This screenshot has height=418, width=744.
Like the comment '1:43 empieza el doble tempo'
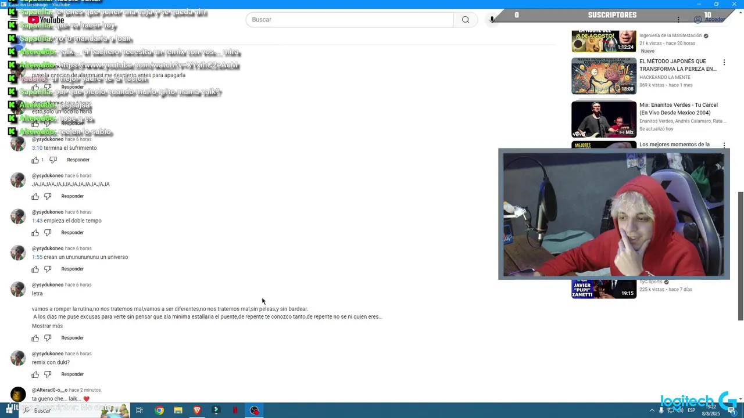(x=35, y=233)
